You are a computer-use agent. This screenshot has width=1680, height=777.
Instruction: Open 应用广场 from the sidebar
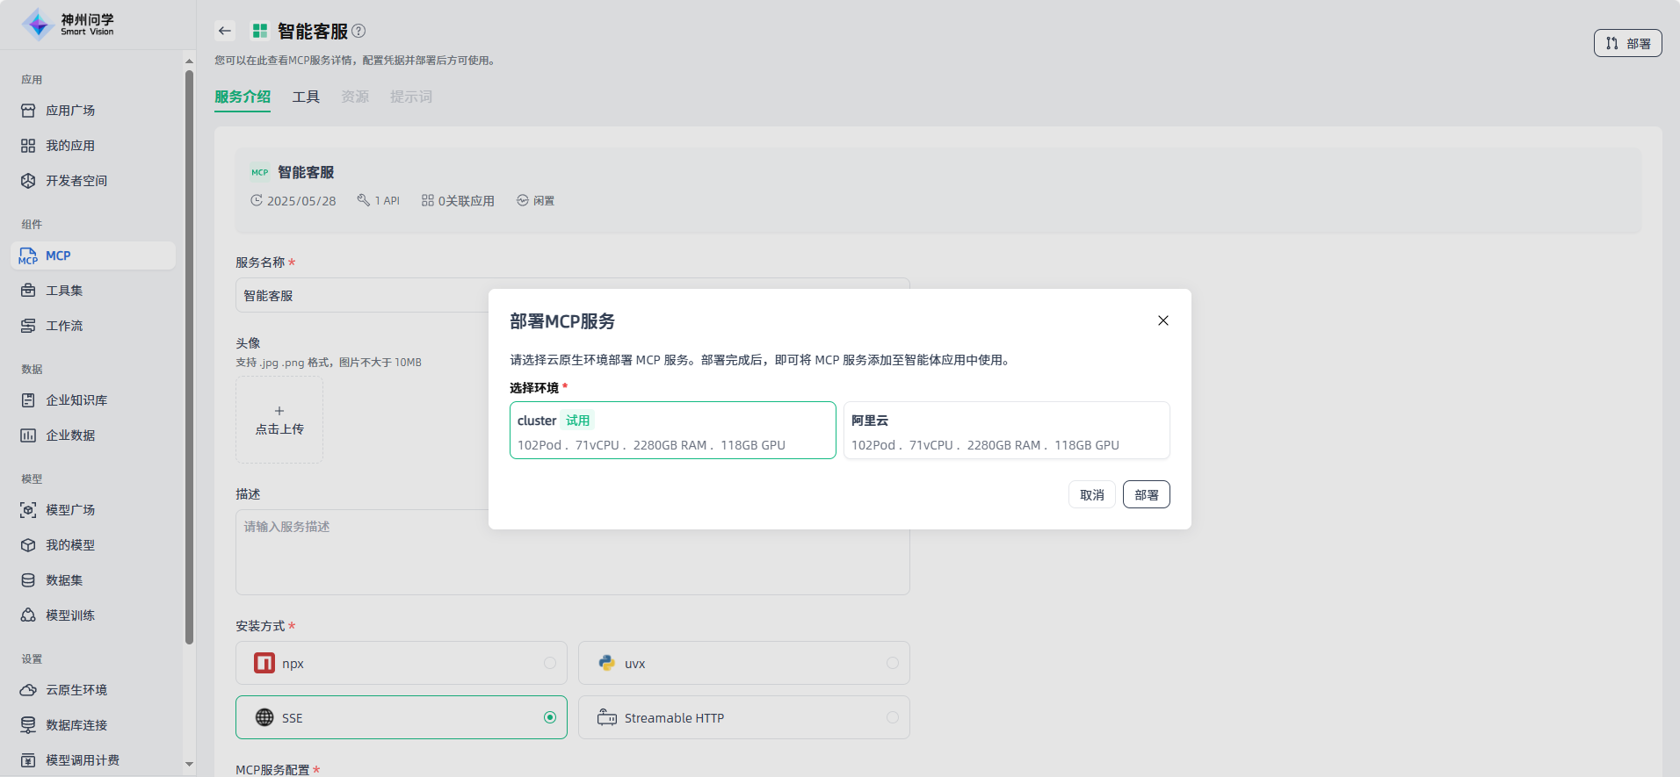(x=70, y=111)
